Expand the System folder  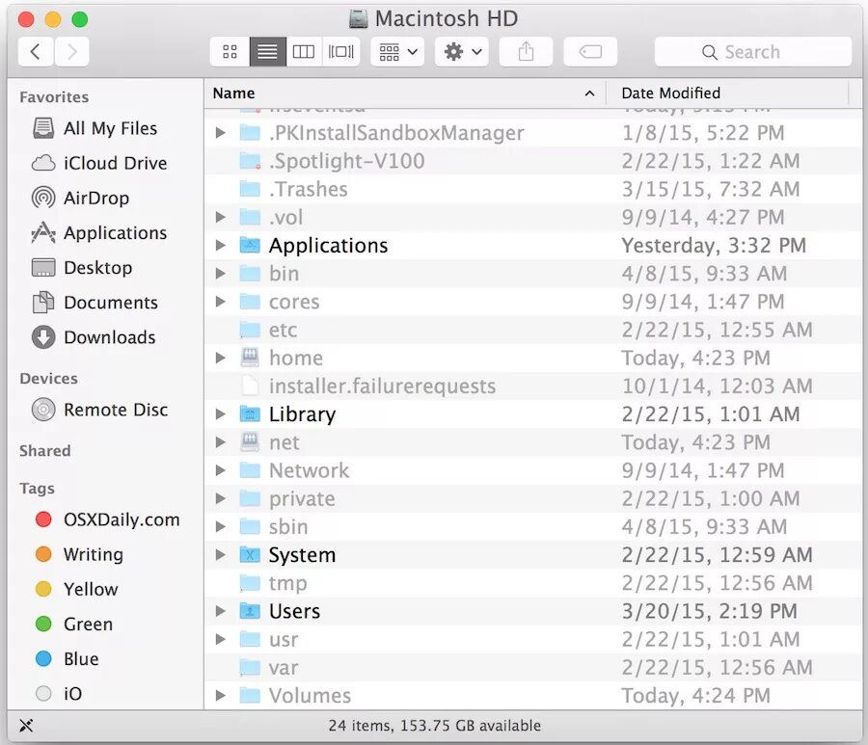pyautogui.click(x=220, y=555)
